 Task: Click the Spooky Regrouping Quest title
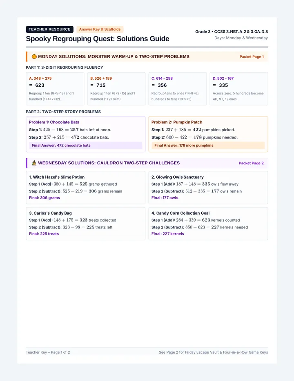coord(98,39)
